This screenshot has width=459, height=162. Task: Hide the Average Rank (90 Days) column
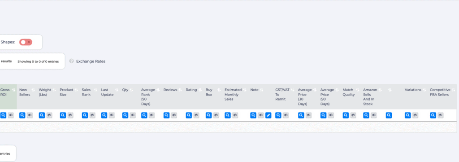click(x=152, y=115)
